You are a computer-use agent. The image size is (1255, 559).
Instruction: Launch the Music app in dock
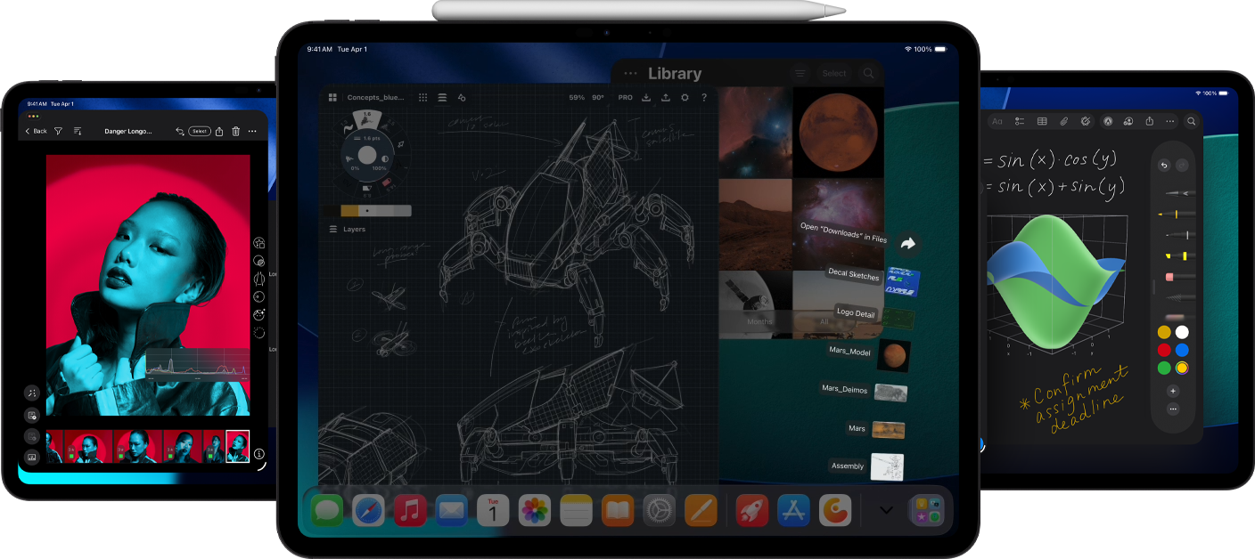pos(410,511)
